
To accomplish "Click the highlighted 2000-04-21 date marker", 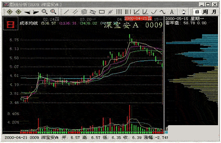I will pyautogui.click(x=138, y=19).
